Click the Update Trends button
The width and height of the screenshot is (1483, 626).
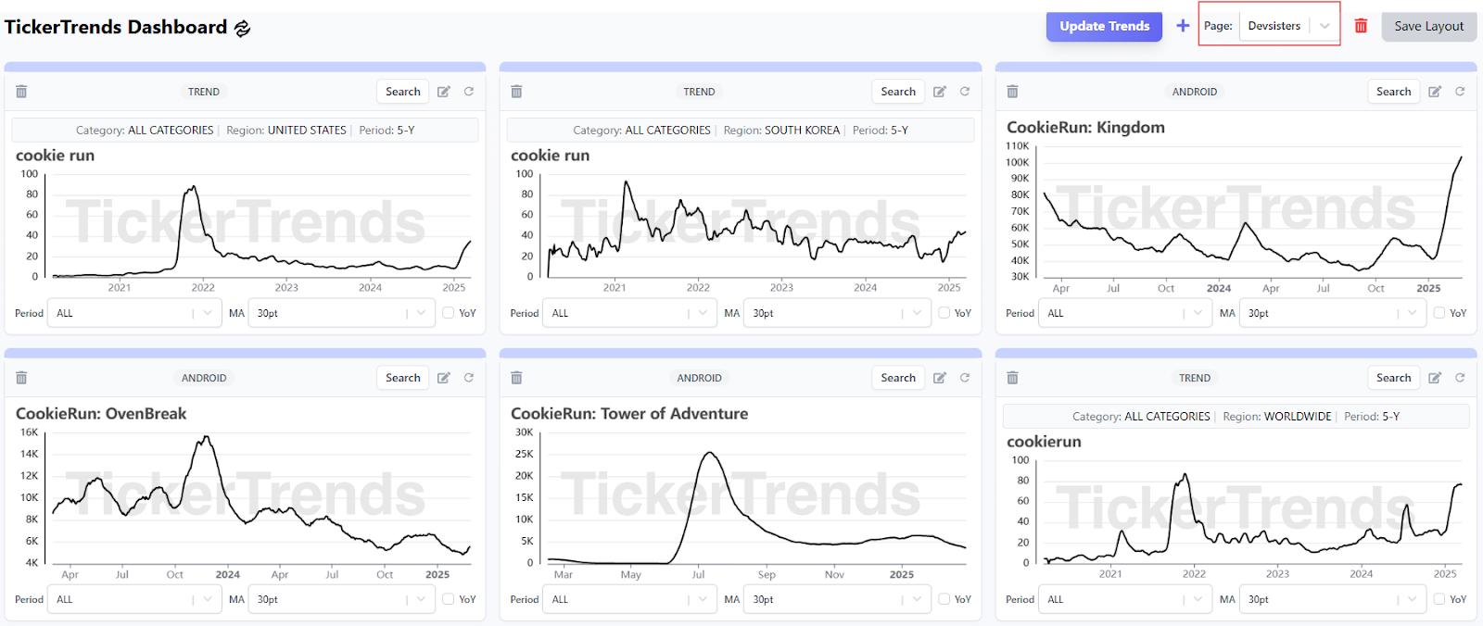pos(1104,26)
